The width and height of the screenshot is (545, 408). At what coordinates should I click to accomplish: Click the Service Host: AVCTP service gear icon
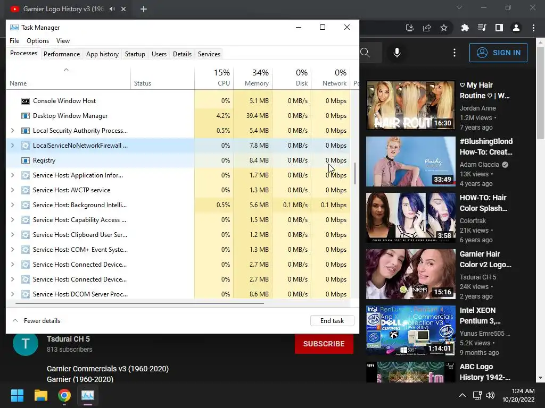[x=26, y=190]
